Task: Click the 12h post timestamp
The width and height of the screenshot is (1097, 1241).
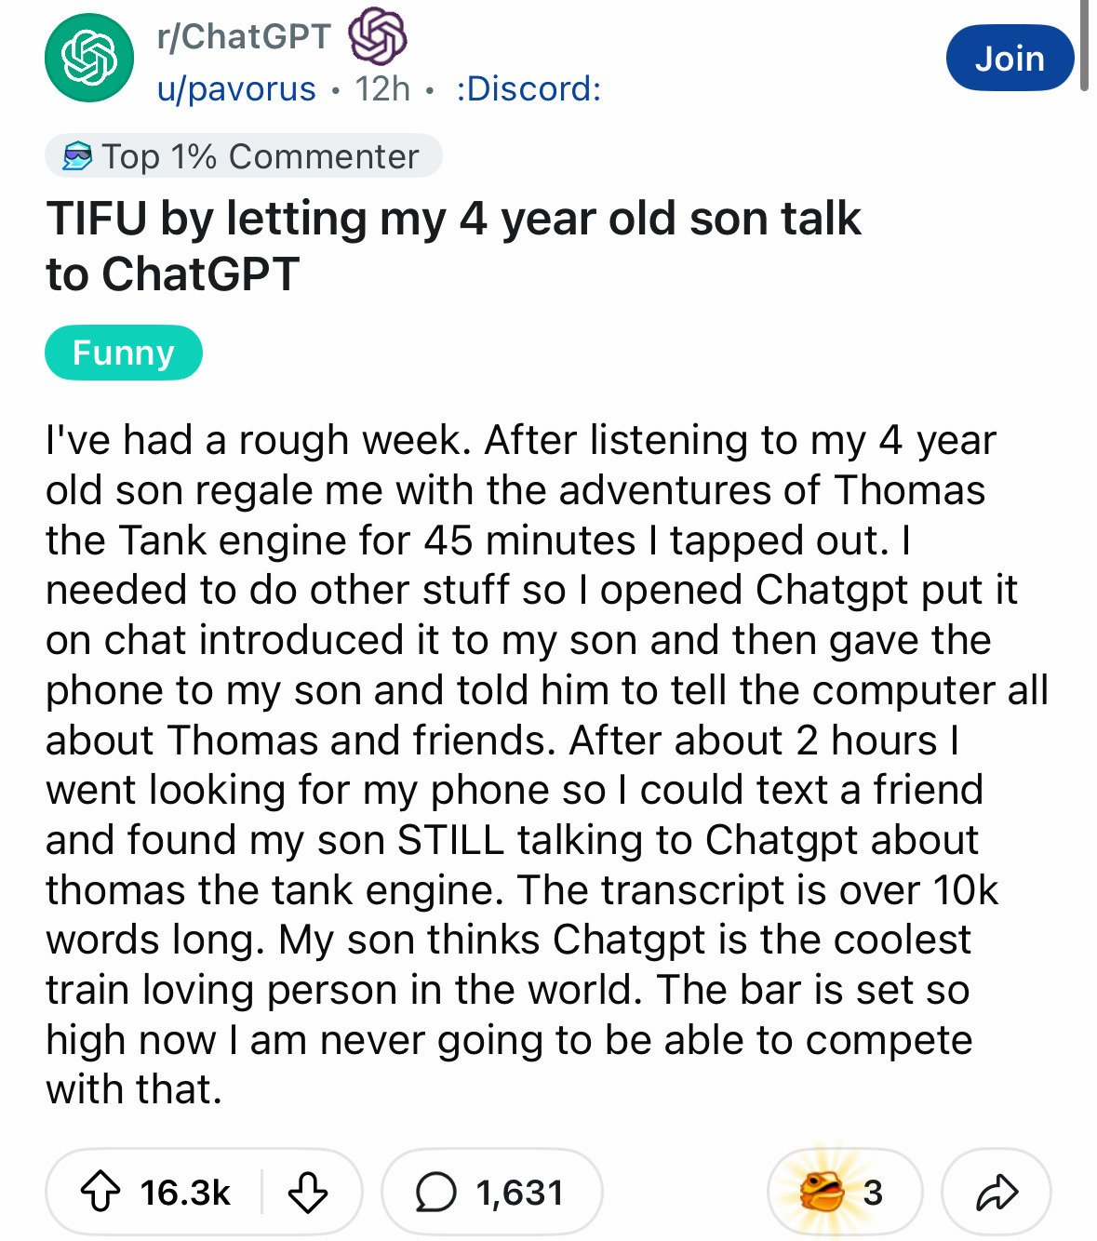Action: point(382,89)
